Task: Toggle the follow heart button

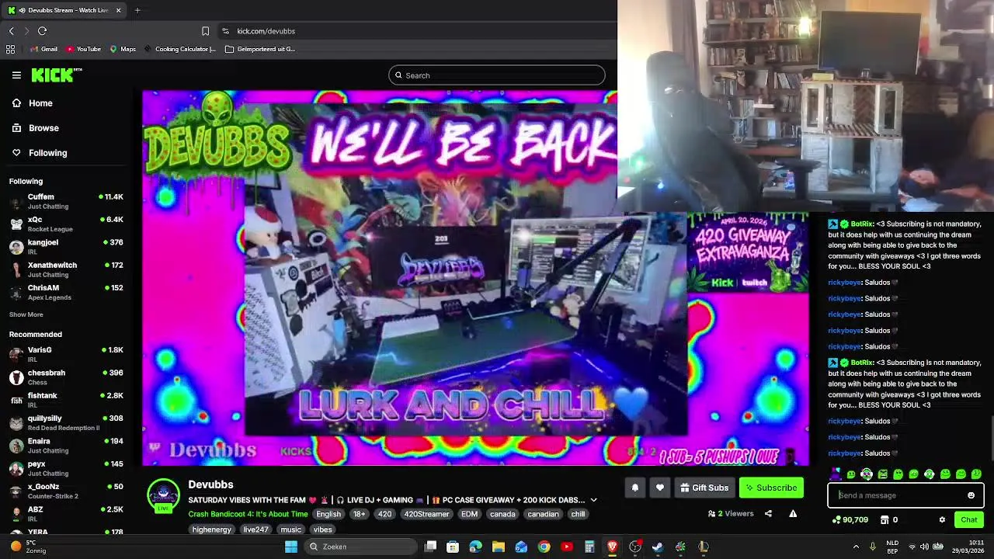Action: click(660, 488)
